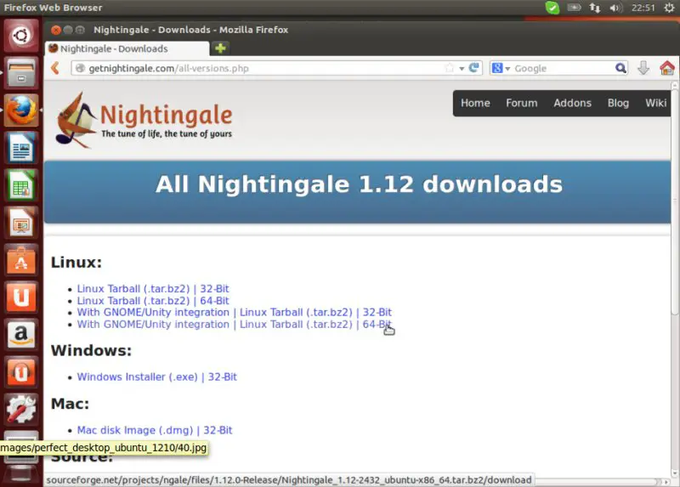Open the Wiki navigation item
This screenshot has height=487, width=680.
click(x=655, y=103)
